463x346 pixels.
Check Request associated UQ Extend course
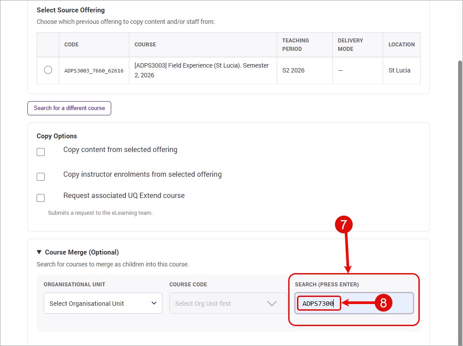(41, 198)
